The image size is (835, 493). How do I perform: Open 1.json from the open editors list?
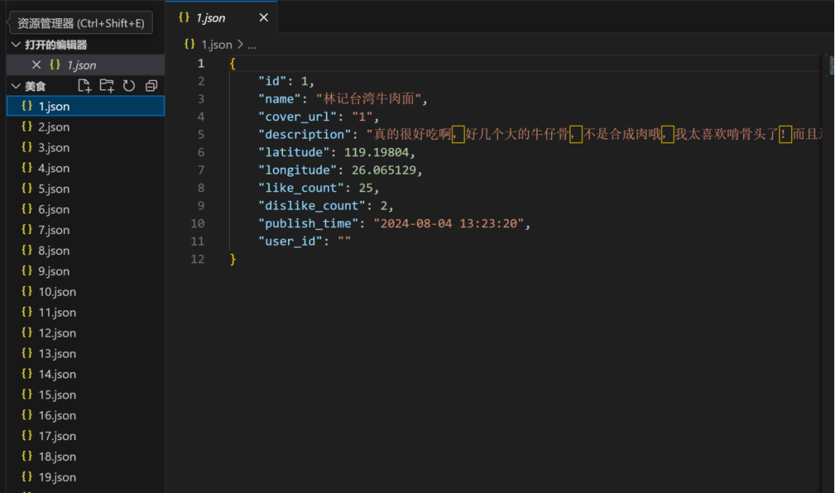click(81, 65)
